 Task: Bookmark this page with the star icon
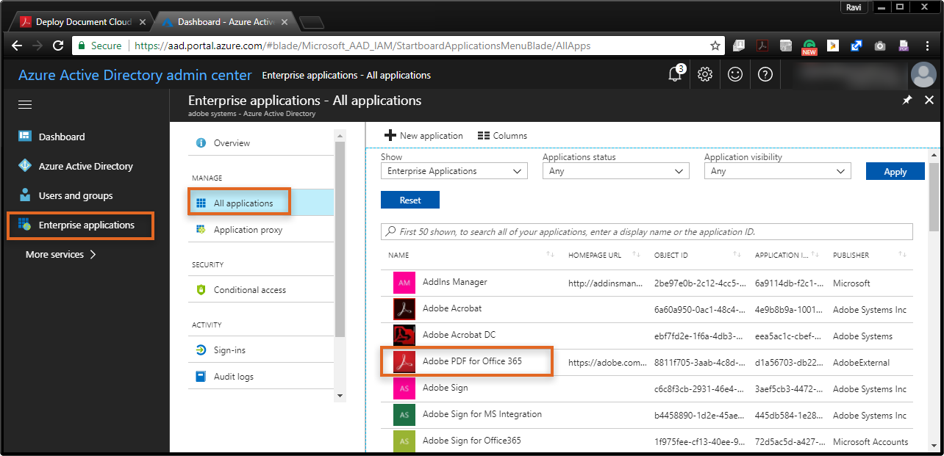[x=715, y=46]
